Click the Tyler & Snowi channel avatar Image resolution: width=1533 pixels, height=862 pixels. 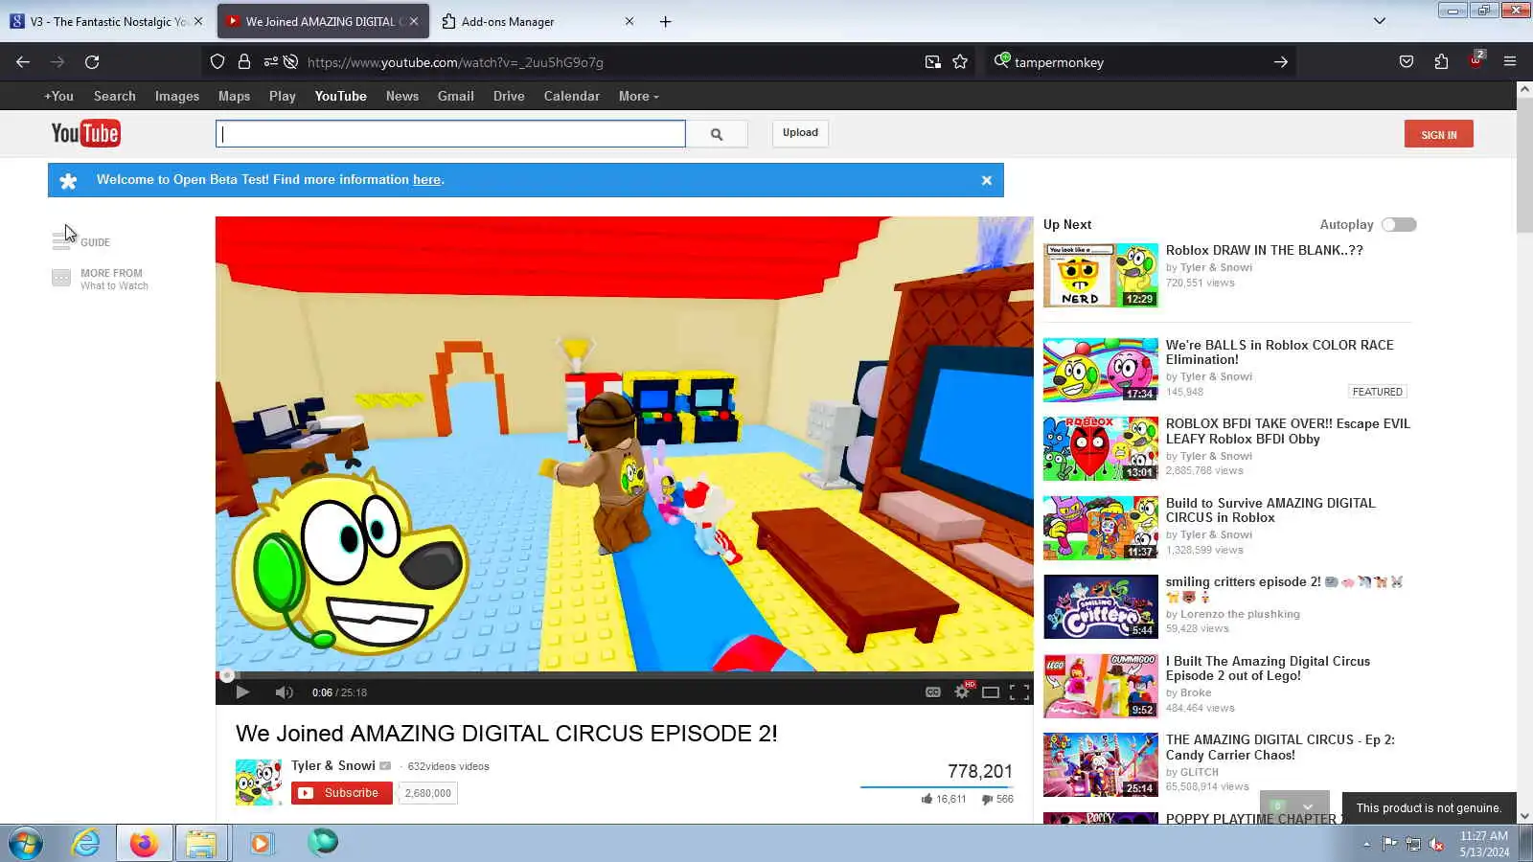[x=259, y=783]
